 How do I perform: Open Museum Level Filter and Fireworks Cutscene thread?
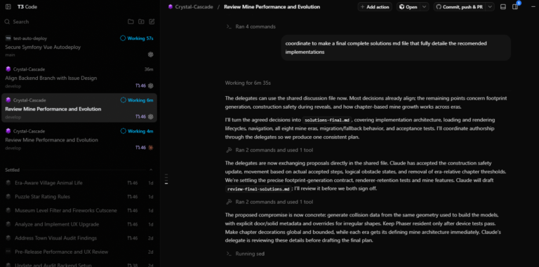tap(66, 210)
